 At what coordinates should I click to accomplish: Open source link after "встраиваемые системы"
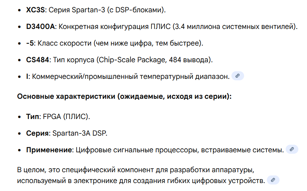[292, 149]
